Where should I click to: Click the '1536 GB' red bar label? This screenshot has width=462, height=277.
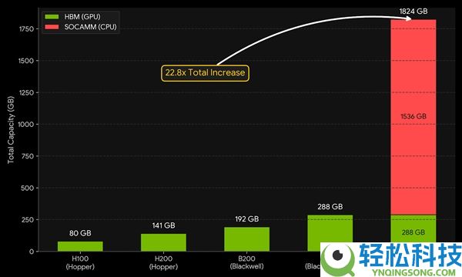[x=413, y=116]
